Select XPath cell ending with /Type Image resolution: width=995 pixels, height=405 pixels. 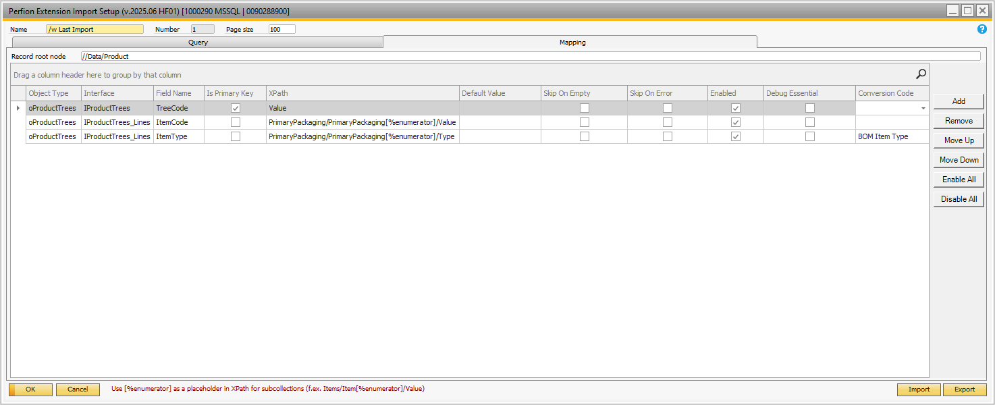[362, 136]
